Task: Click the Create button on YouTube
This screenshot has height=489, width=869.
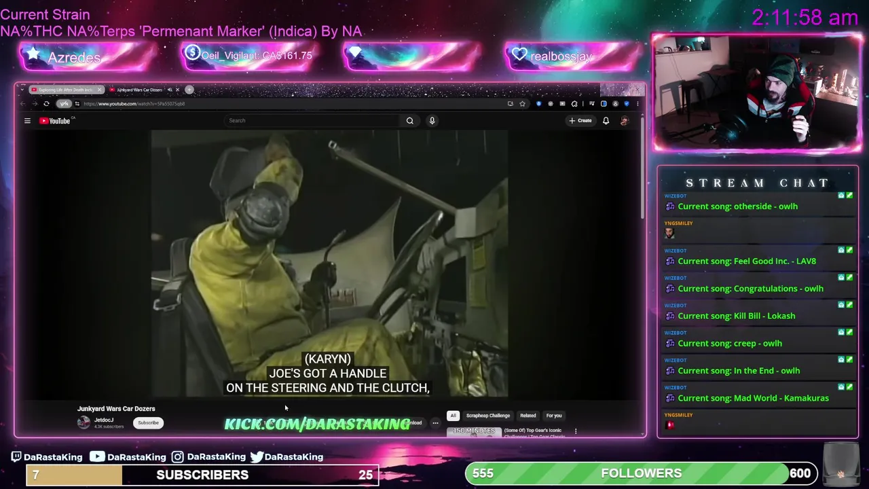Action: pyautogui.click(x=580, y=120)
